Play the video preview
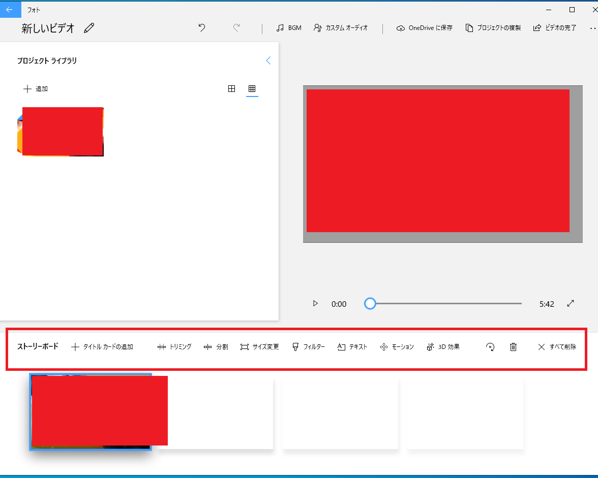598x478 pixels. (315, 304)
